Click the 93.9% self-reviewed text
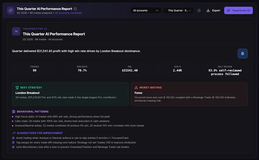259x160 pixels. tap(225, 72)
